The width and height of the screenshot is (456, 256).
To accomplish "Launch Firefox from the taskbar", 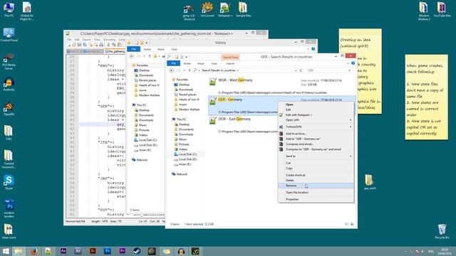I will click(x=33, y=251).
